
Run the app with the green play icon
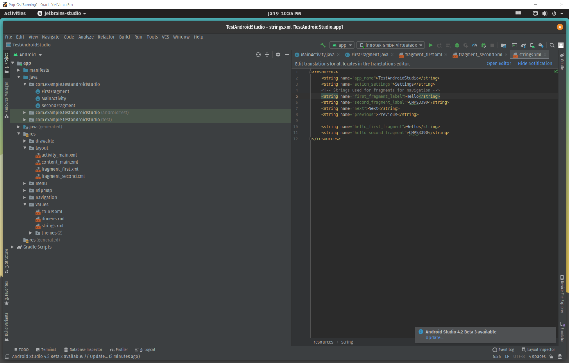tap(431, 45)
